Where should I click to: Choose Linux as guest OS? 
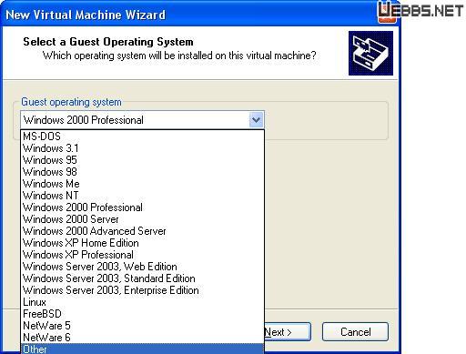[143, 302]
